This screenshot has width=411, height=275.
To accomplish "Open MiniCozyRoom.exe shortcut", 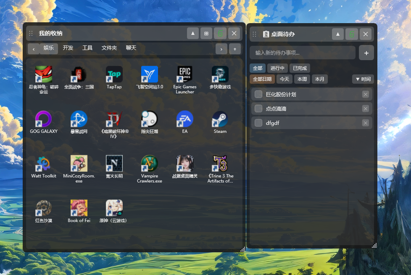I will point(79,164).
